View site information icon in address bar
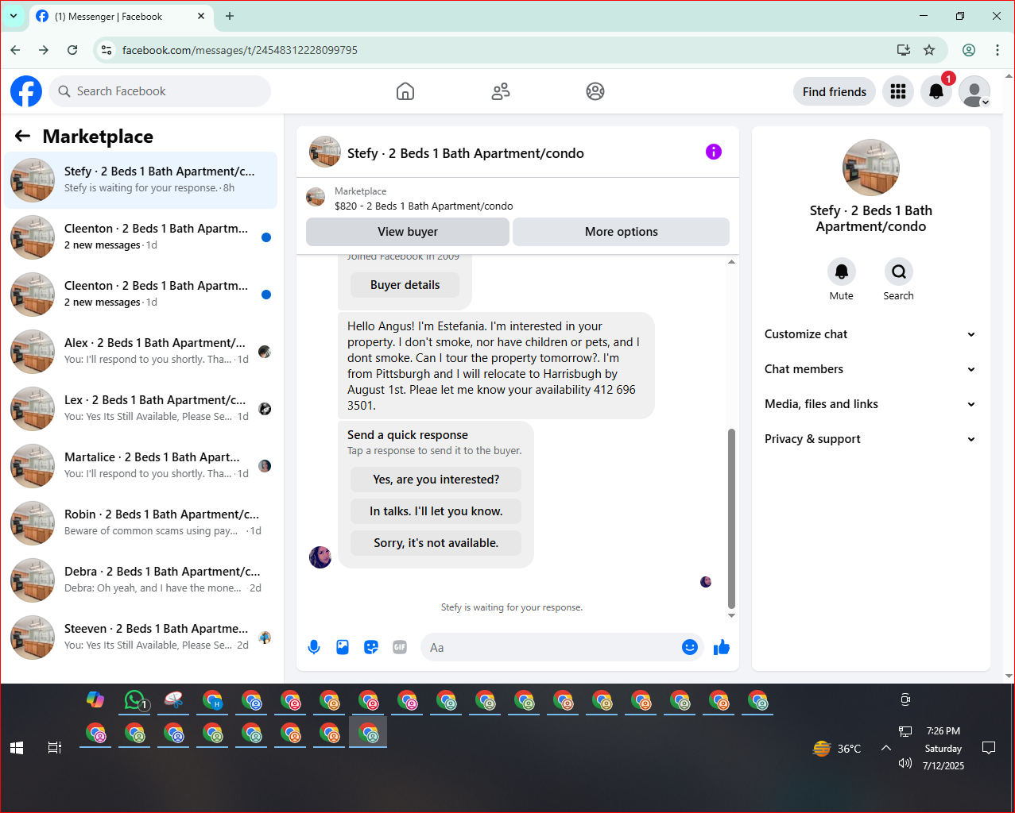The height and width of the screenshot is (813, 1015). click(106, 50)
